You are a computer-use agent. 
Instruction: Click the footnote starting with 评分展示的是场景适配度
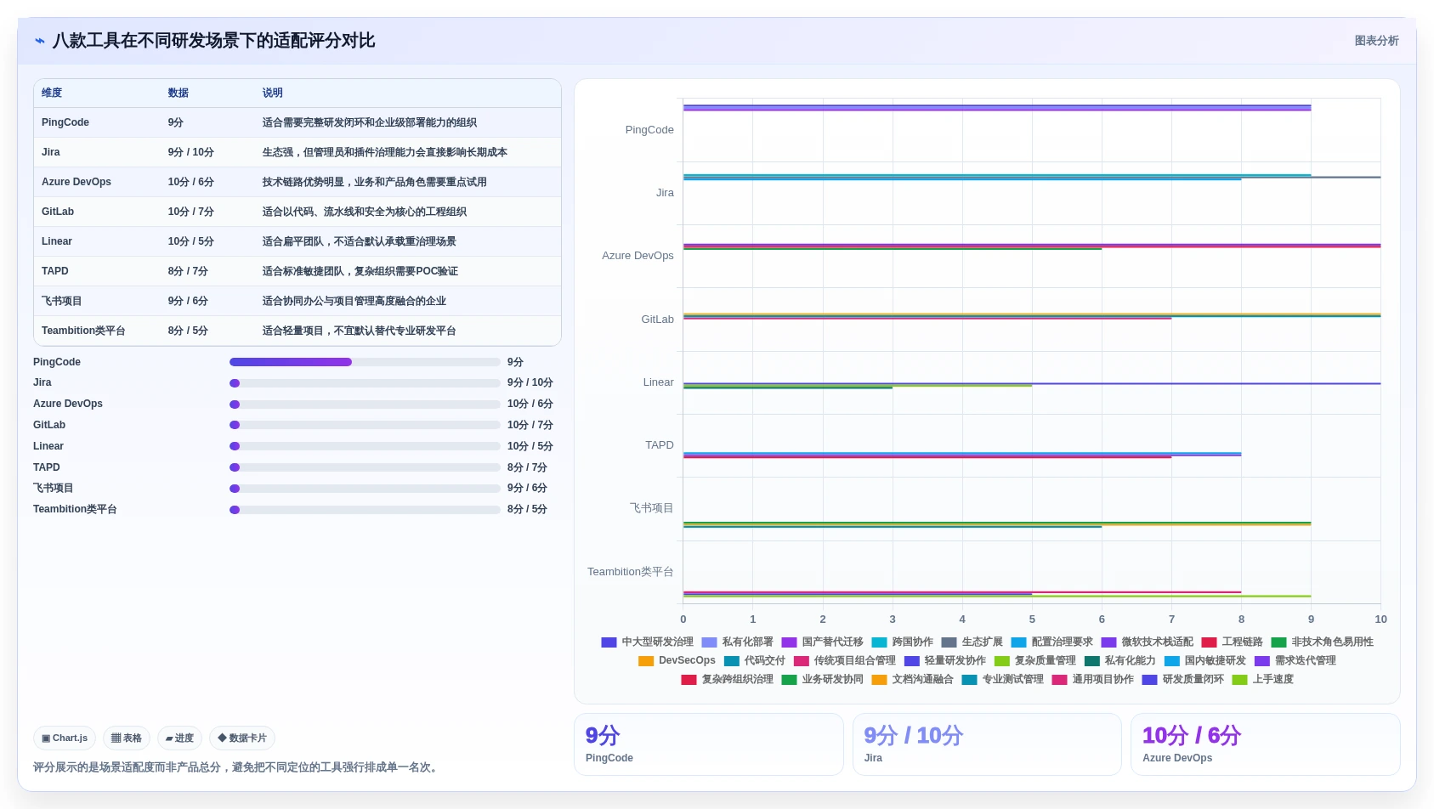click(x=237, y=767)
